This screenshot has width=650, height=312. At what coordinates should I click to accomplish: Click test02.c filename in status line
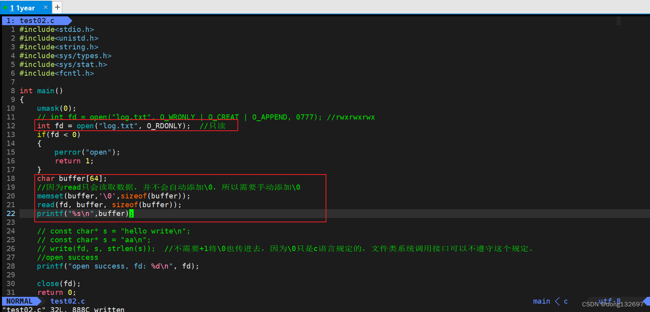coord(68,301)
